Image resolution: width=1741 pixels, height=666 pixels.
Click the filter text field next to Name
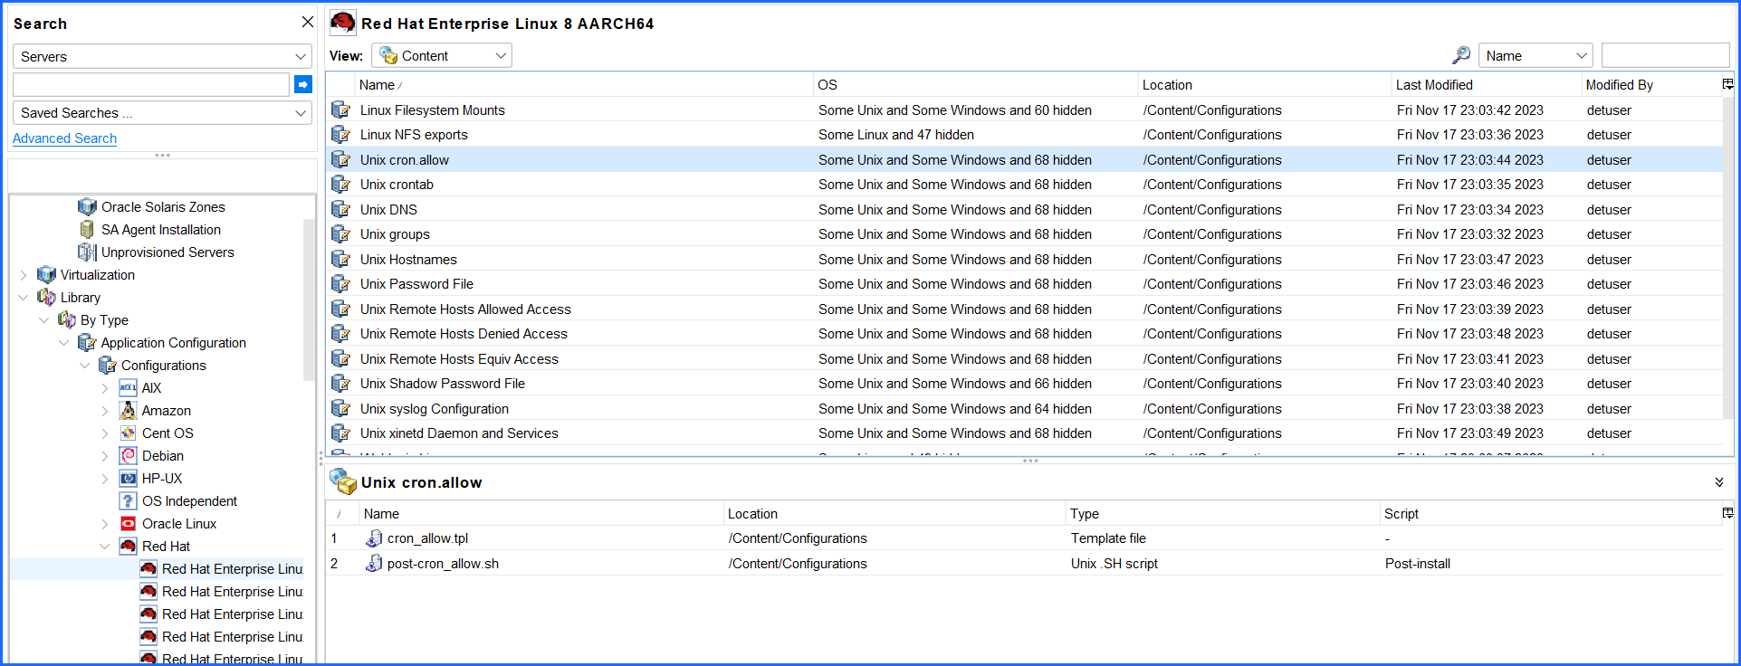tap(1665, 55)
